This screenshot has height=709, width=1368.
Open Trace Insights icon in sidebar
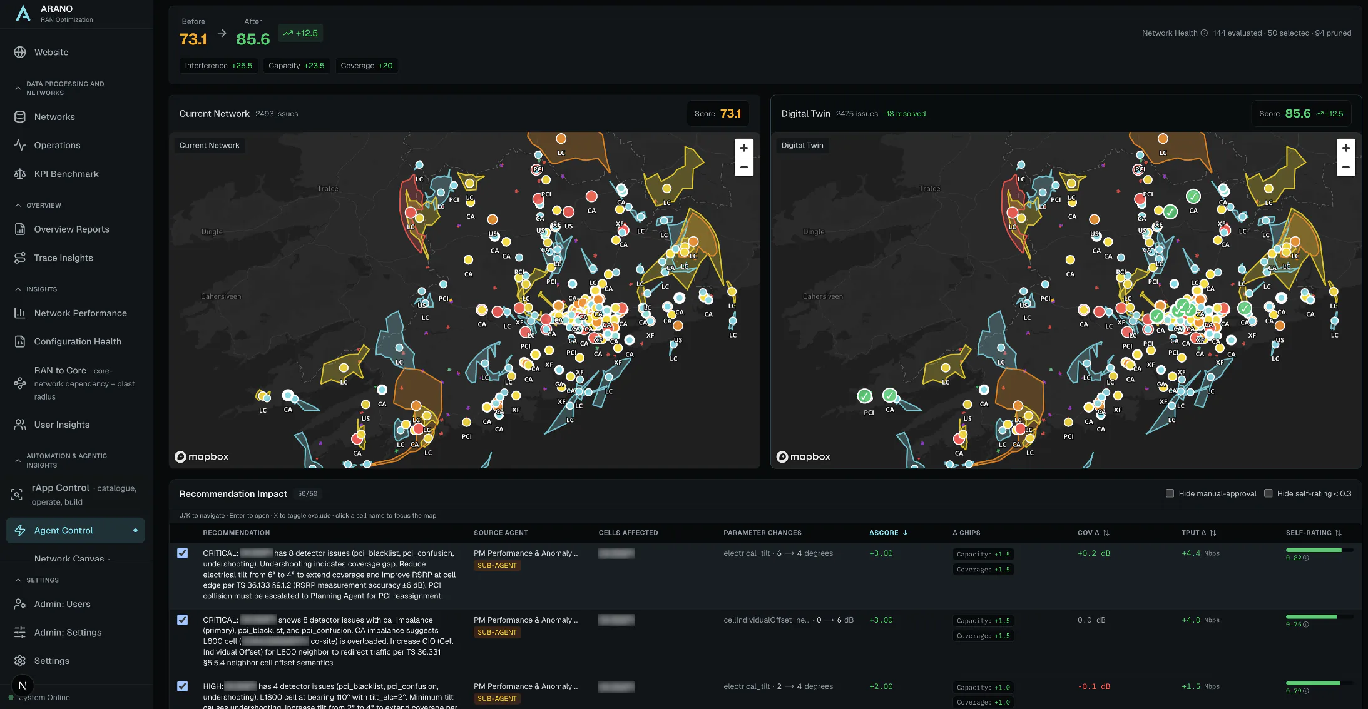20,258
